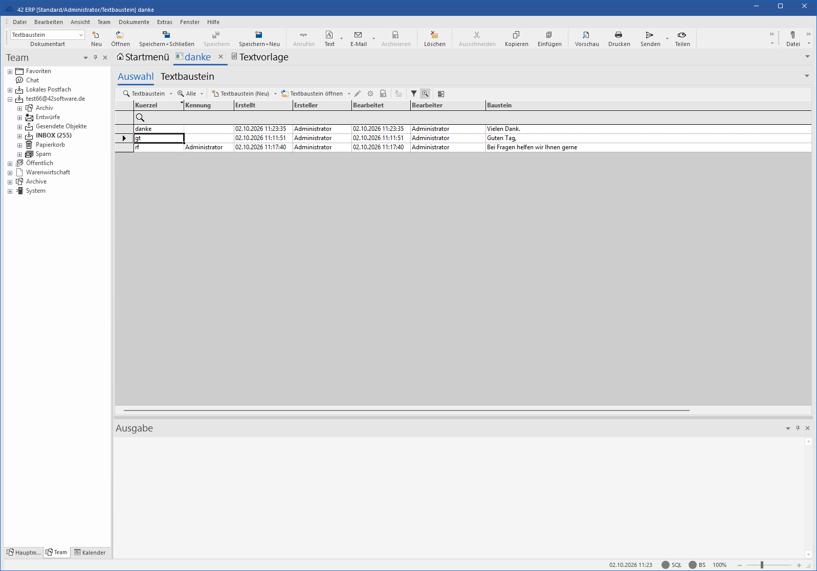Click the Drucken printer icon
817x571 pixels.
click(619, 38)
